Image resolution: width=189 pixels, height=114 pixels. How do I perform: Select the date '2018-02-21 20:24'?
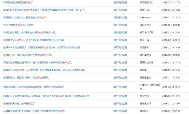(171, 2)
